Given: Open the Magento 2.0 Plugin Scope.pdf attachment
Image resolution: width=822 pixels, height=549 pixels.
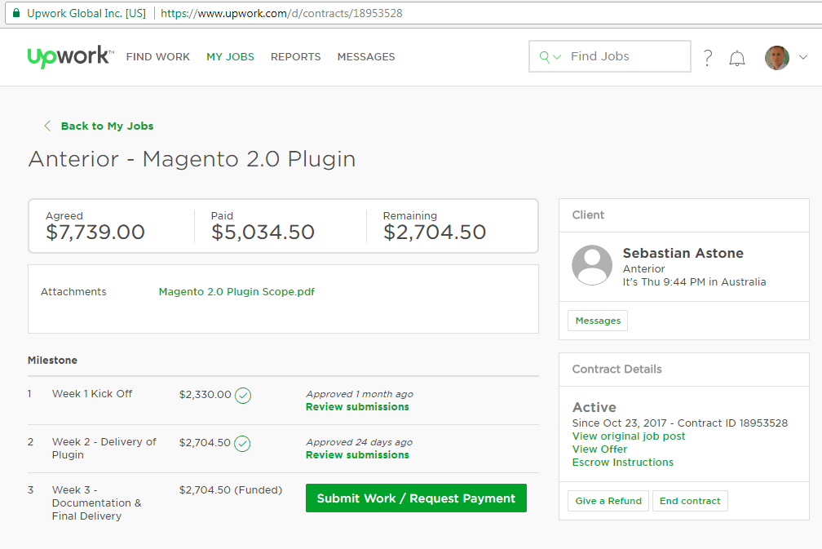Looking at the screenshot, I should pos(236,292).
